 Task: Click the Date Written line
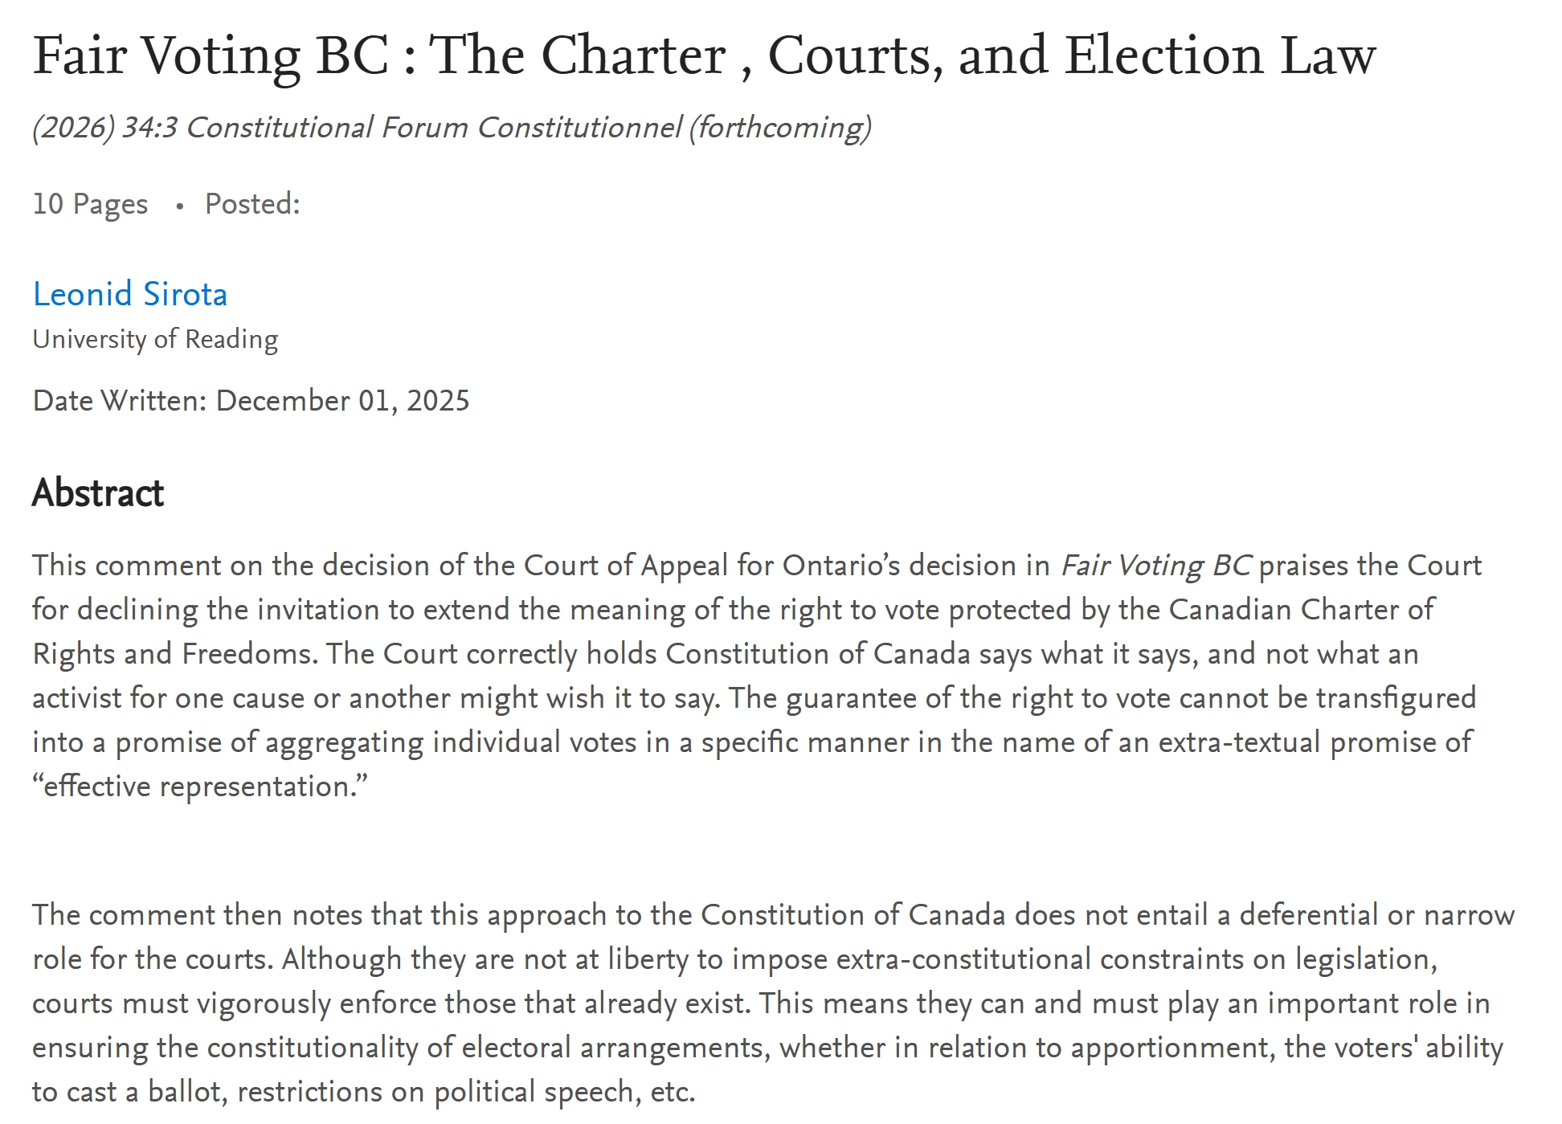[x=251, y=400]
